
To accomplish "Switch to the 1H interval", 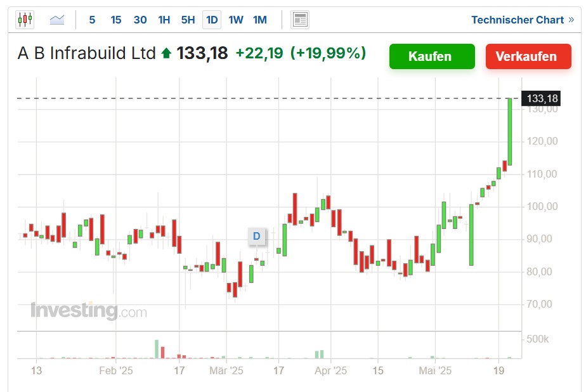I will 164,20.
